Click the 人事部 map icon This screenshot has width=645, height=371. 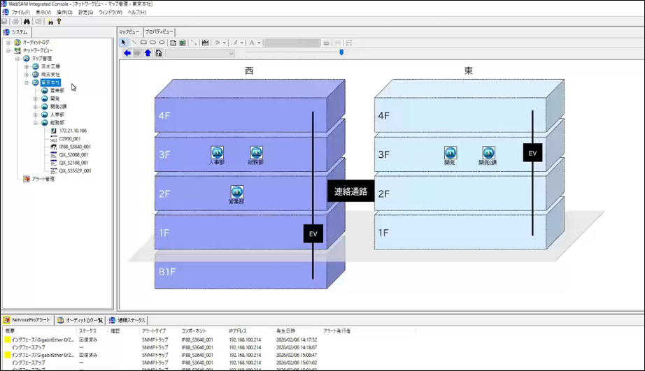217,153
